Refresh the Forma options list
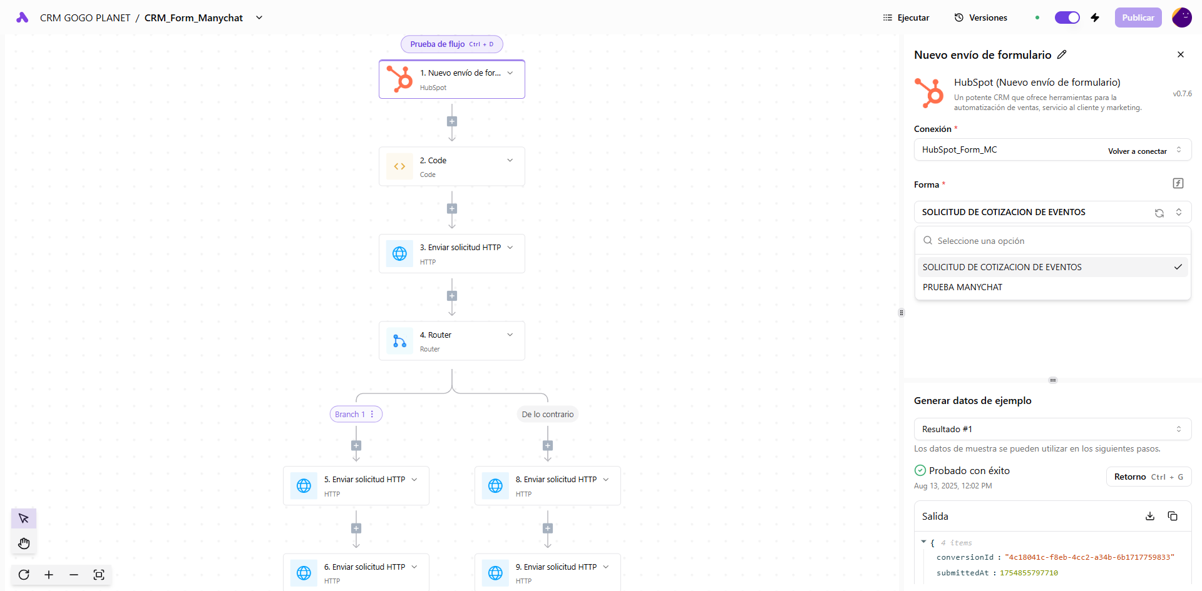The image size is (1202, 591). 1159,213
